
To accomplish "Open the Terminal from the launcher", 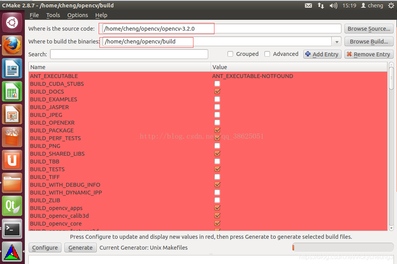I will (x=12, y=229).
